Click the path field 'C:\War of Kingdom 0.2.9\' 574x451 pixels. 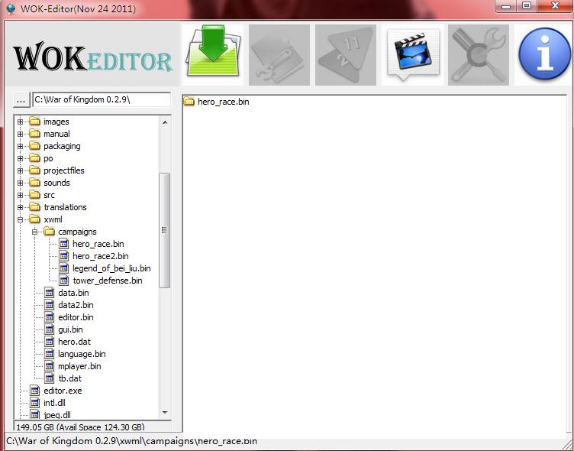[102, 99]
